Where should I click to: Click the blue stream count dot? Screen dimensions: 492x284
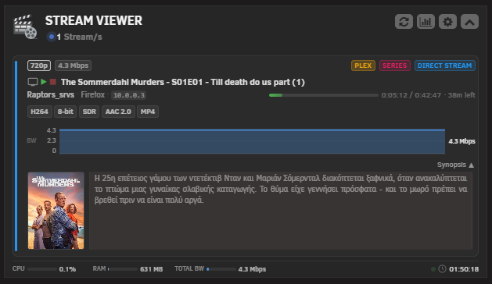51,37
